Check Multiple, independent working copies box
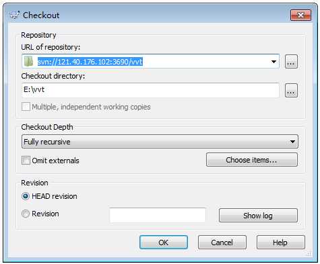 point(26,107)
